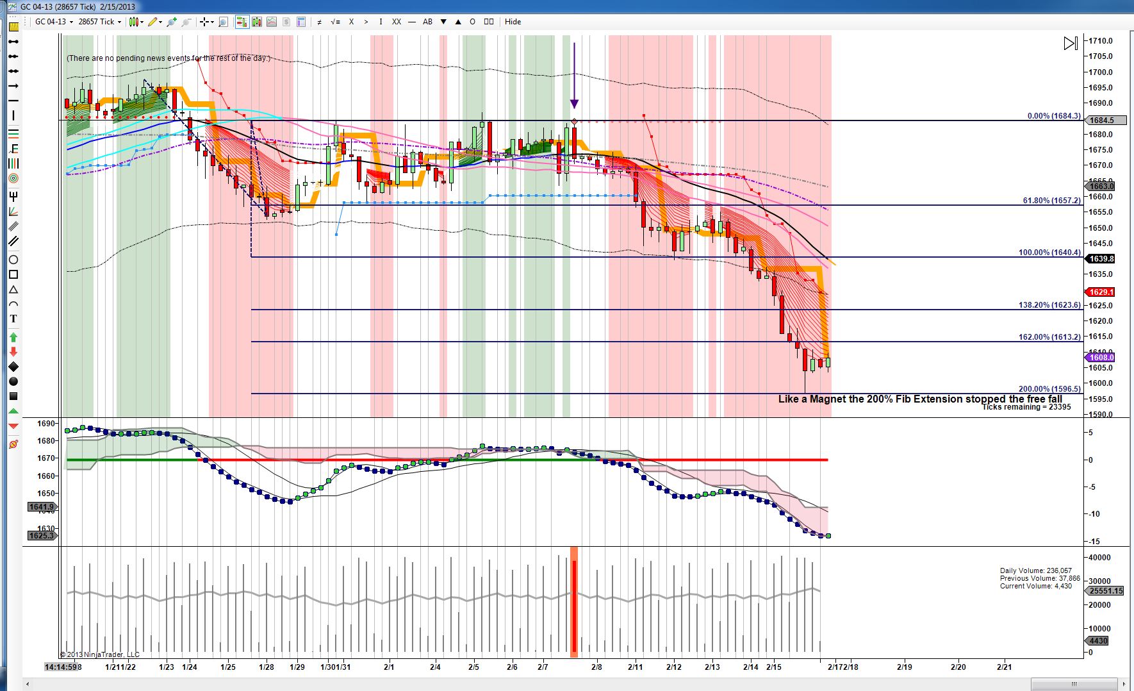
Task: Click the green connect data icon
Action: [x=171, y=22]
